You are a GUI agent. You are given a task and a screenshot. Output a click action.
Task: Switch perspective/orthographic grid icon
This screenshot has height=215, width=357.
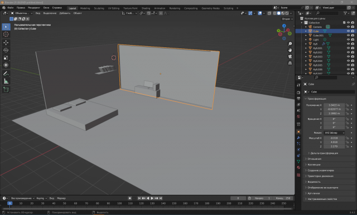tap(290, 63)
